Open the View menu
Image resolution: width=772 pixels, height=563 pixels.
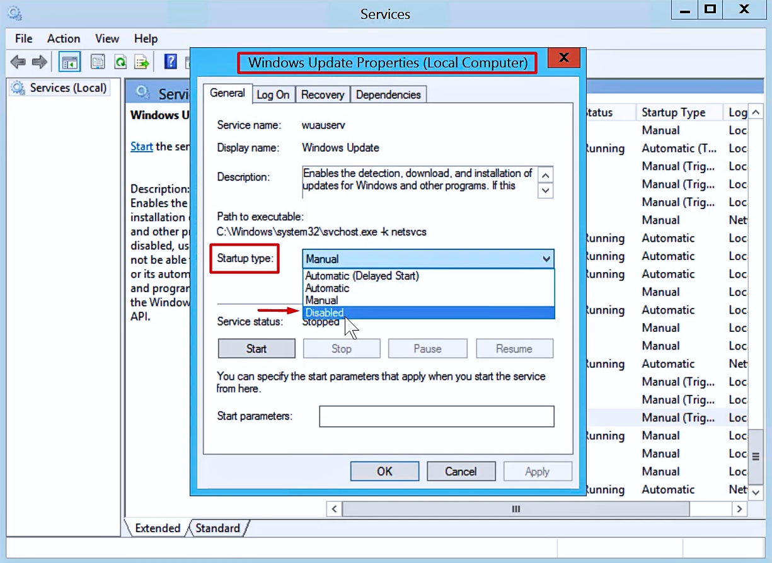point(107,38)
